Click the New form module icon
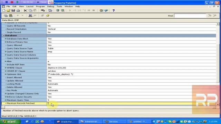Image resolution: width=221 pixels, height=124 pixels. (4, 11)
